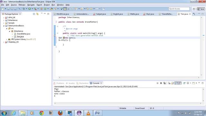
Task: Collapse All in Package Explorer
Action: 34,14
